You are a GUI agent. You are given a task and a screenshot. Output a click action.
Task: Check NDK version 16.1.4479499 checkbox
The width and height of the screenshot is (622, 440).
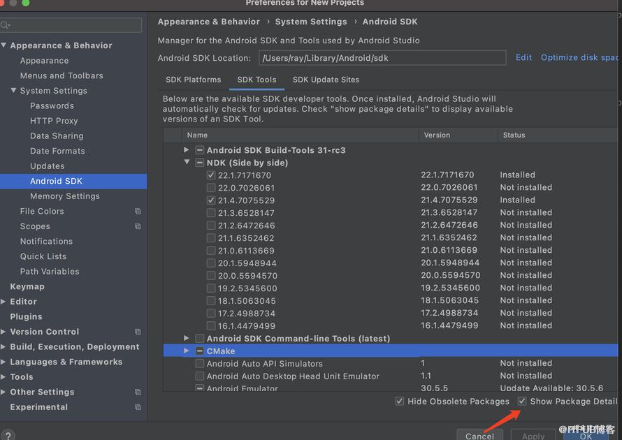211,326
